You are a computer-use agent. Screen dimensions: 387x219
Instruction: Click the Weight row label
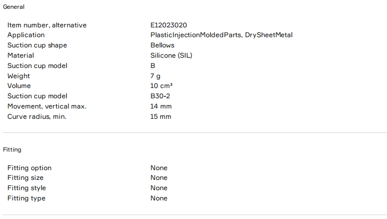point(19,76)
